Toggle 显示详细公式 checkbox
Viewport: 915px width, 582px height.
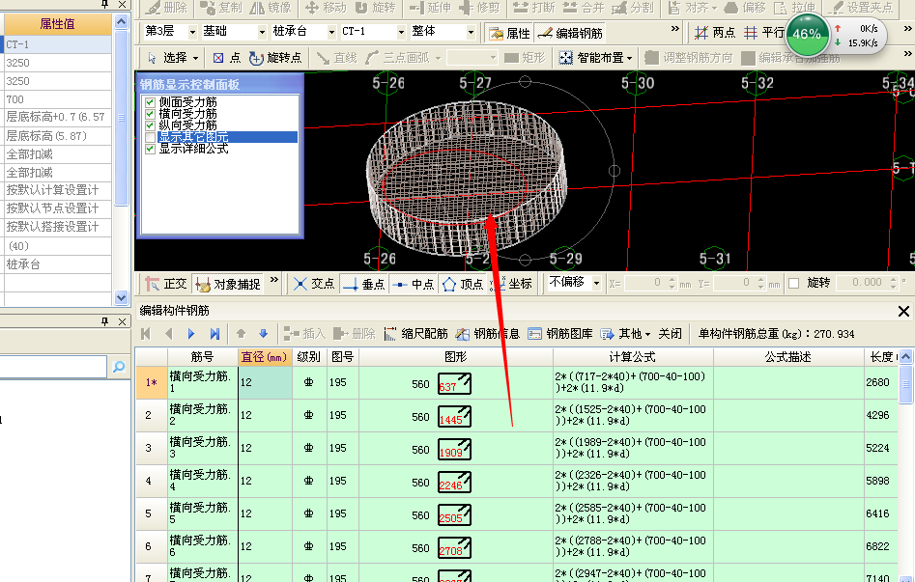point(150,149)
